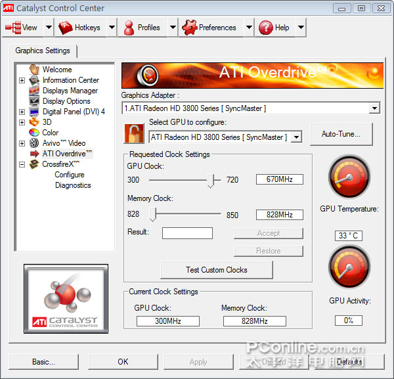
Task: Open the View menu
Action: pyautogui.click(x=23, y=28)
